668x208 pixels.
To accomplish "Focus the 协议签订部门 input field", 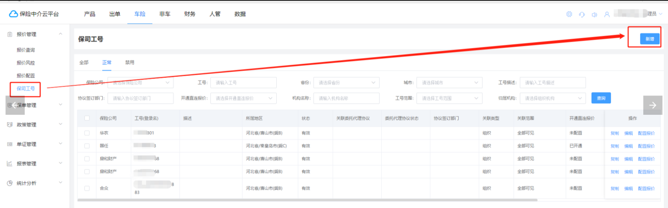I will (x=140, y=98).
